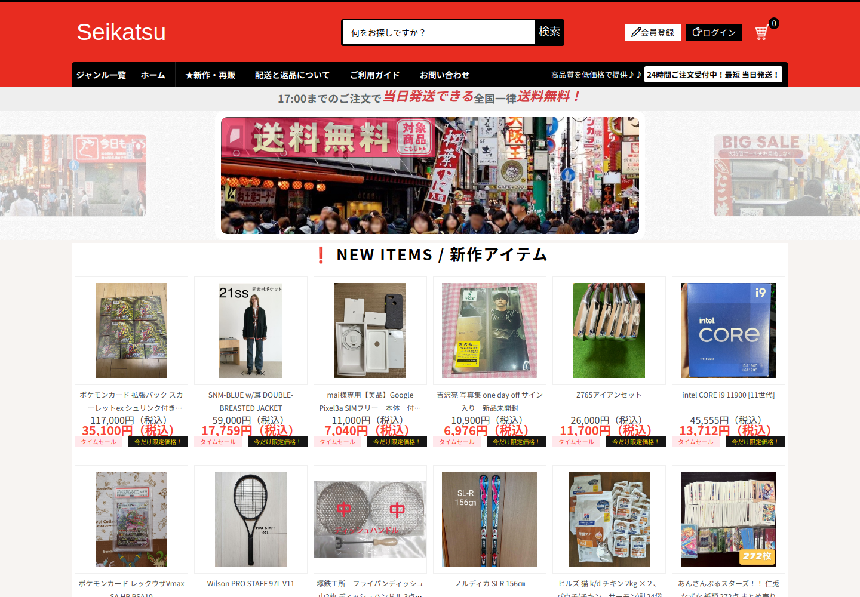Open the shopping cart icon
Screen dimensions: 860x597
pos(761,33)
